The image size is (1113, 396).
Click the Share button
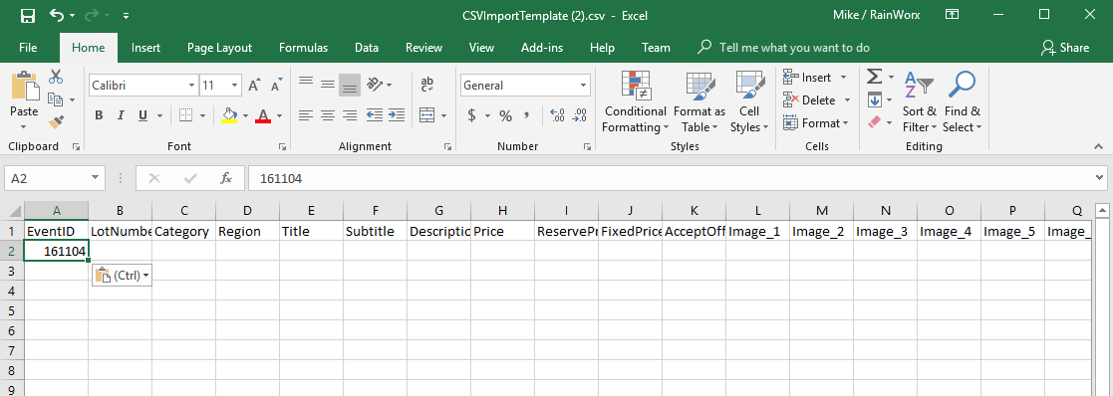[x=1065, y=48]
